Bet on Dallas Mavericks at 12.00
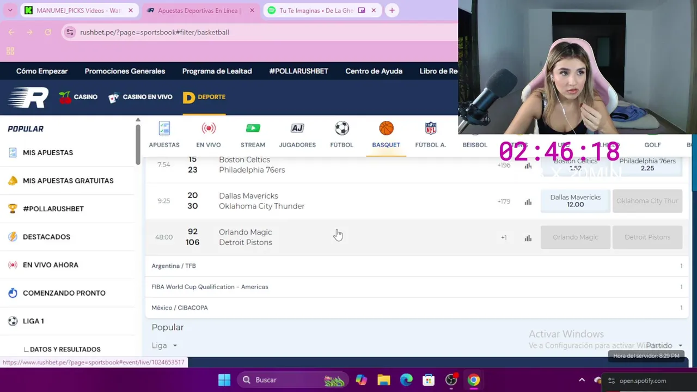697x392 pixels. pyautogui.click(x=575, y=201)
